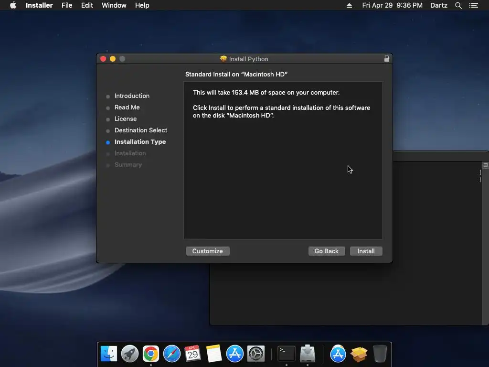Launch Google Chrome from the Dock

[x=150, y=354]
